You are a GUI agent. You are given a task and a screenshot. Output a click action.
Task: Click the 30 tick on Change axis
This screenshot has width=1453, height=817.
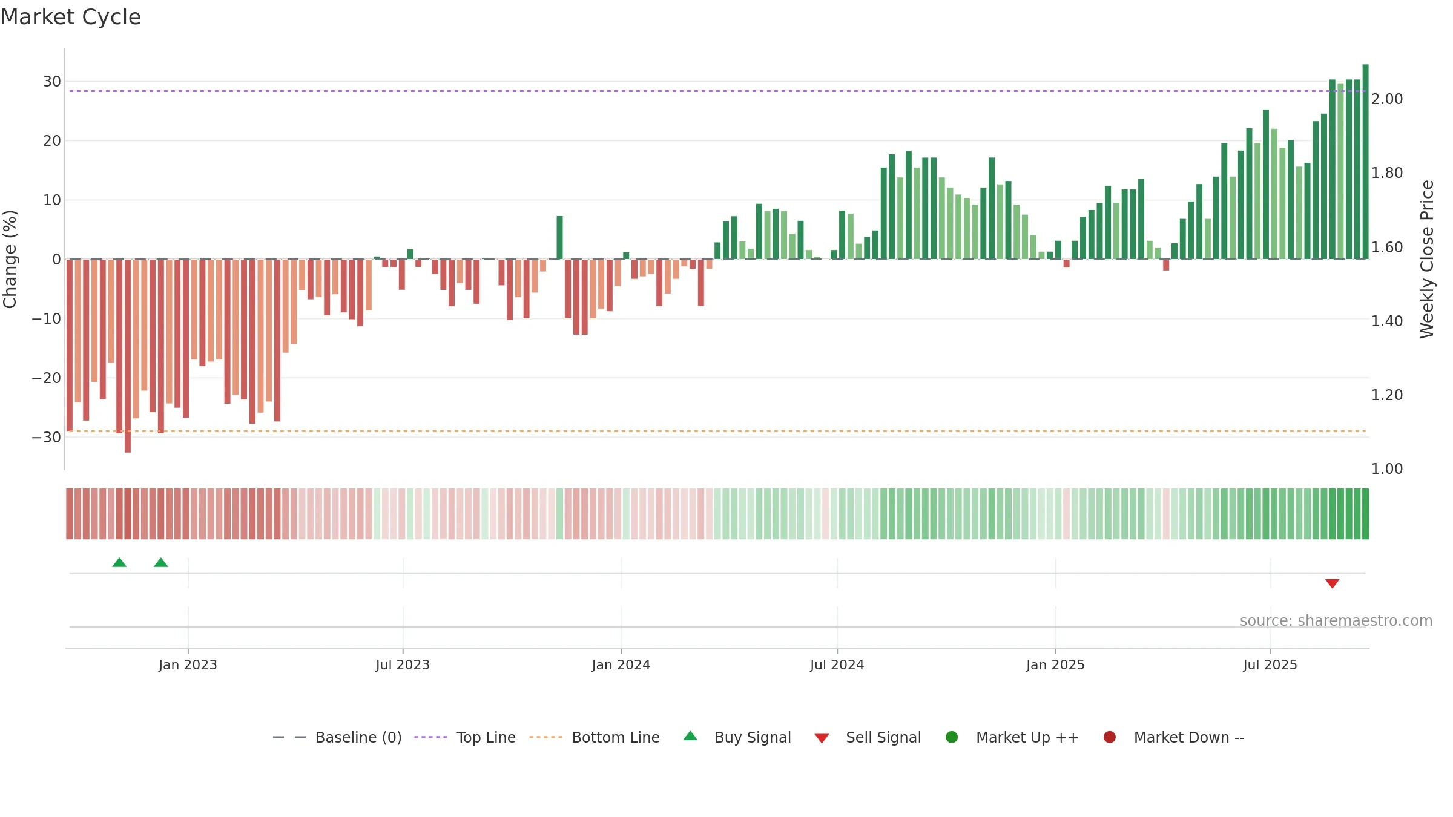(52, 82)
